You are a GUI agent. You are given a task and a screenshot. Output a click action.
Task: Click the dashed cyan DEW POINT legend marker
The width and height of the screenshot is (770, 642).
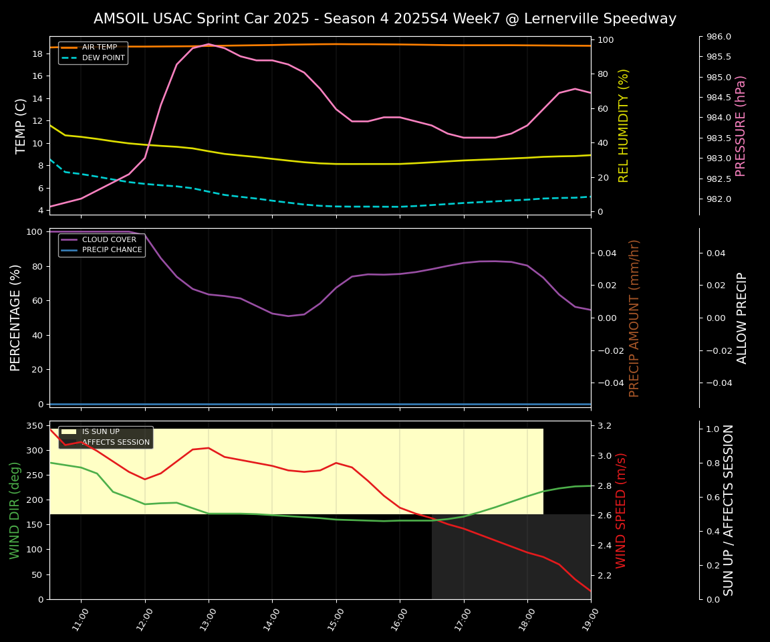click(70, 58)
